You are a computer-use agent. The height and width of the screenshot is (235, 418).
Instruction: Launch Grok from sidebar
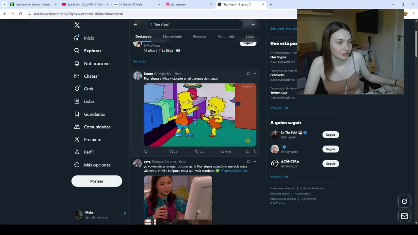click(x=84, y=89)
